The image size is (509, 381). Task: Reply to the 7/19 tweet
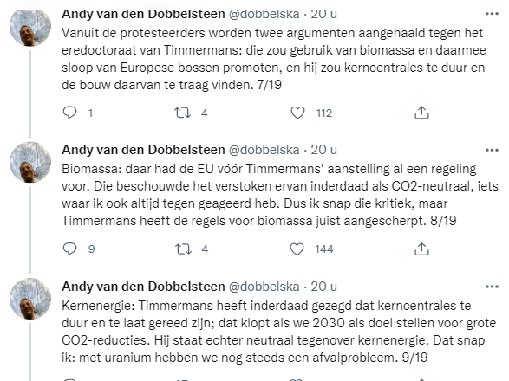pos(69,113)
